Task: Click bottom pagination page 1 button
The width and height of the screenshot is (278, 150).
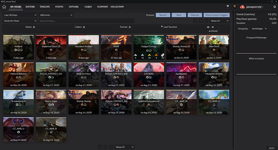Action: click(106, 147)
